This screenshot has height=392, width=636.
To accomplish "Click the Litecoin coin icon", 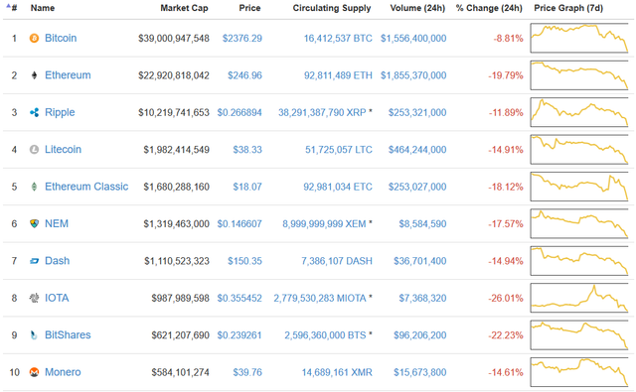I will pyautogui.click(x=34, y=150).
